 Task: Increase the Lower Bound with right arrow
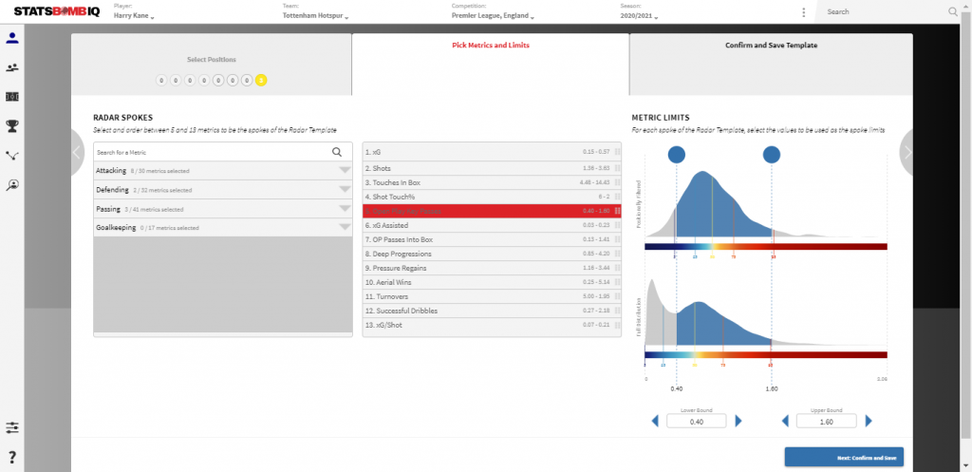738,421
